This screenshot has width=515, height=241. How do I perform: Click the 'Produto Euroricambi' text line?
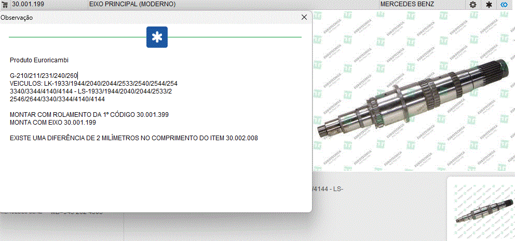coord(39,60)
